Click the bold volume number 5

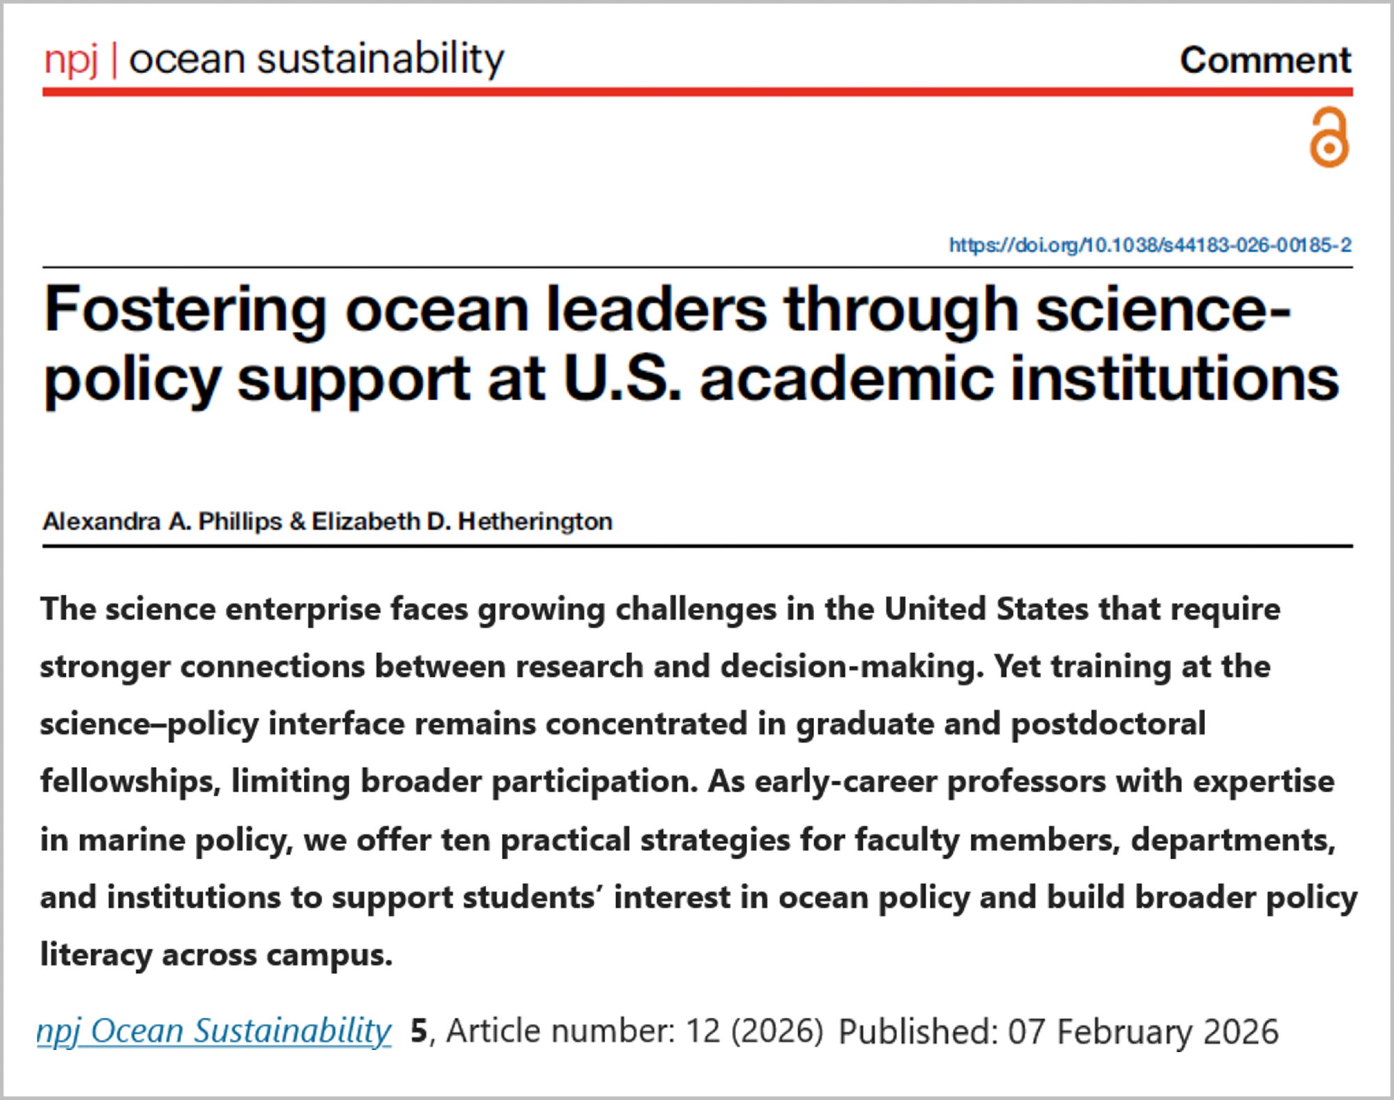(418, 1031)
